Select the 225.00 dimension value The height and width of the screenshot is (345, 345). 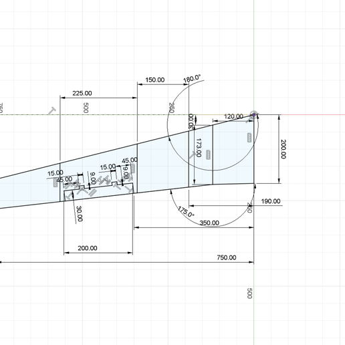coord(82,93)
